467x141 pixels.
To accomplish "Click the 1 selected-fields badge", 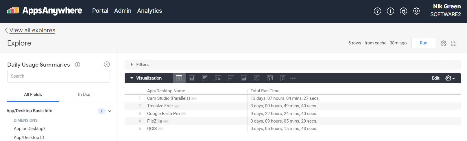I will pos(101,111).
